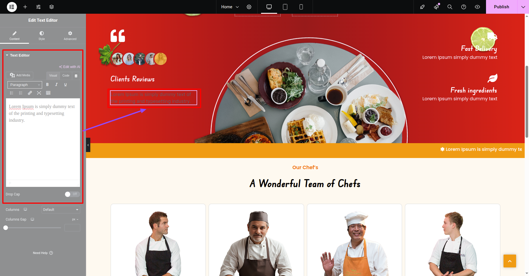Switch to mobile responsive view

point(301,7)
